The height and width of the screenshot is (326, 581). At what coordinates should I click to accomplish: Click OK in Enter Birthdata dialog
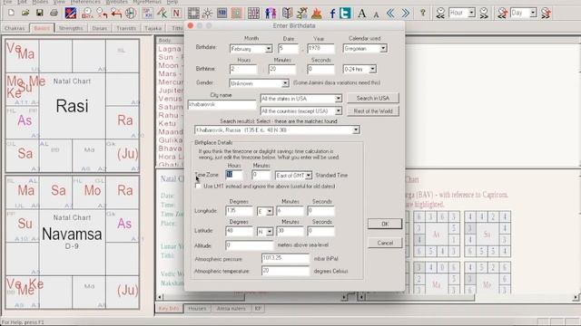385,224
